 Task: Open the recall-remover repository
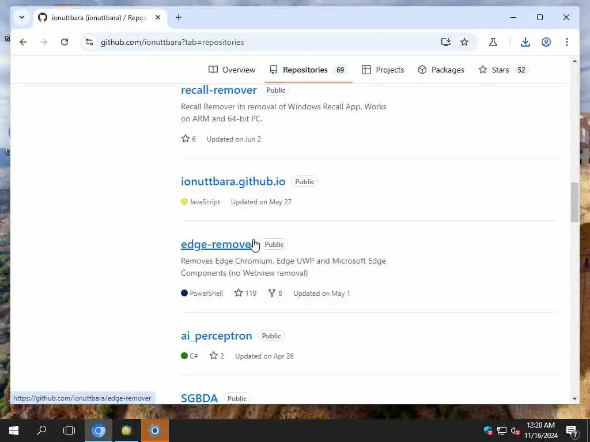click(218, 90)
